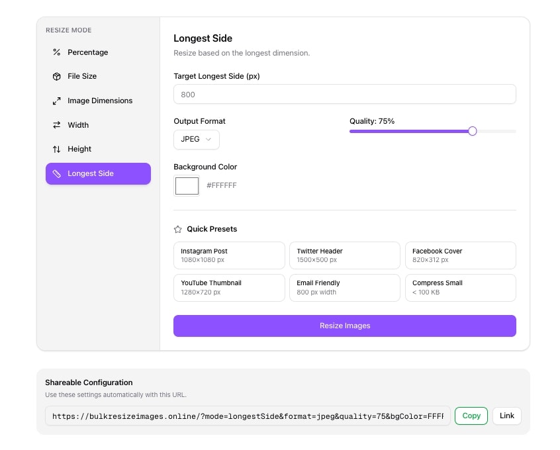Click the Quick Presets heading text
The image size is (560, 450).
212,229
